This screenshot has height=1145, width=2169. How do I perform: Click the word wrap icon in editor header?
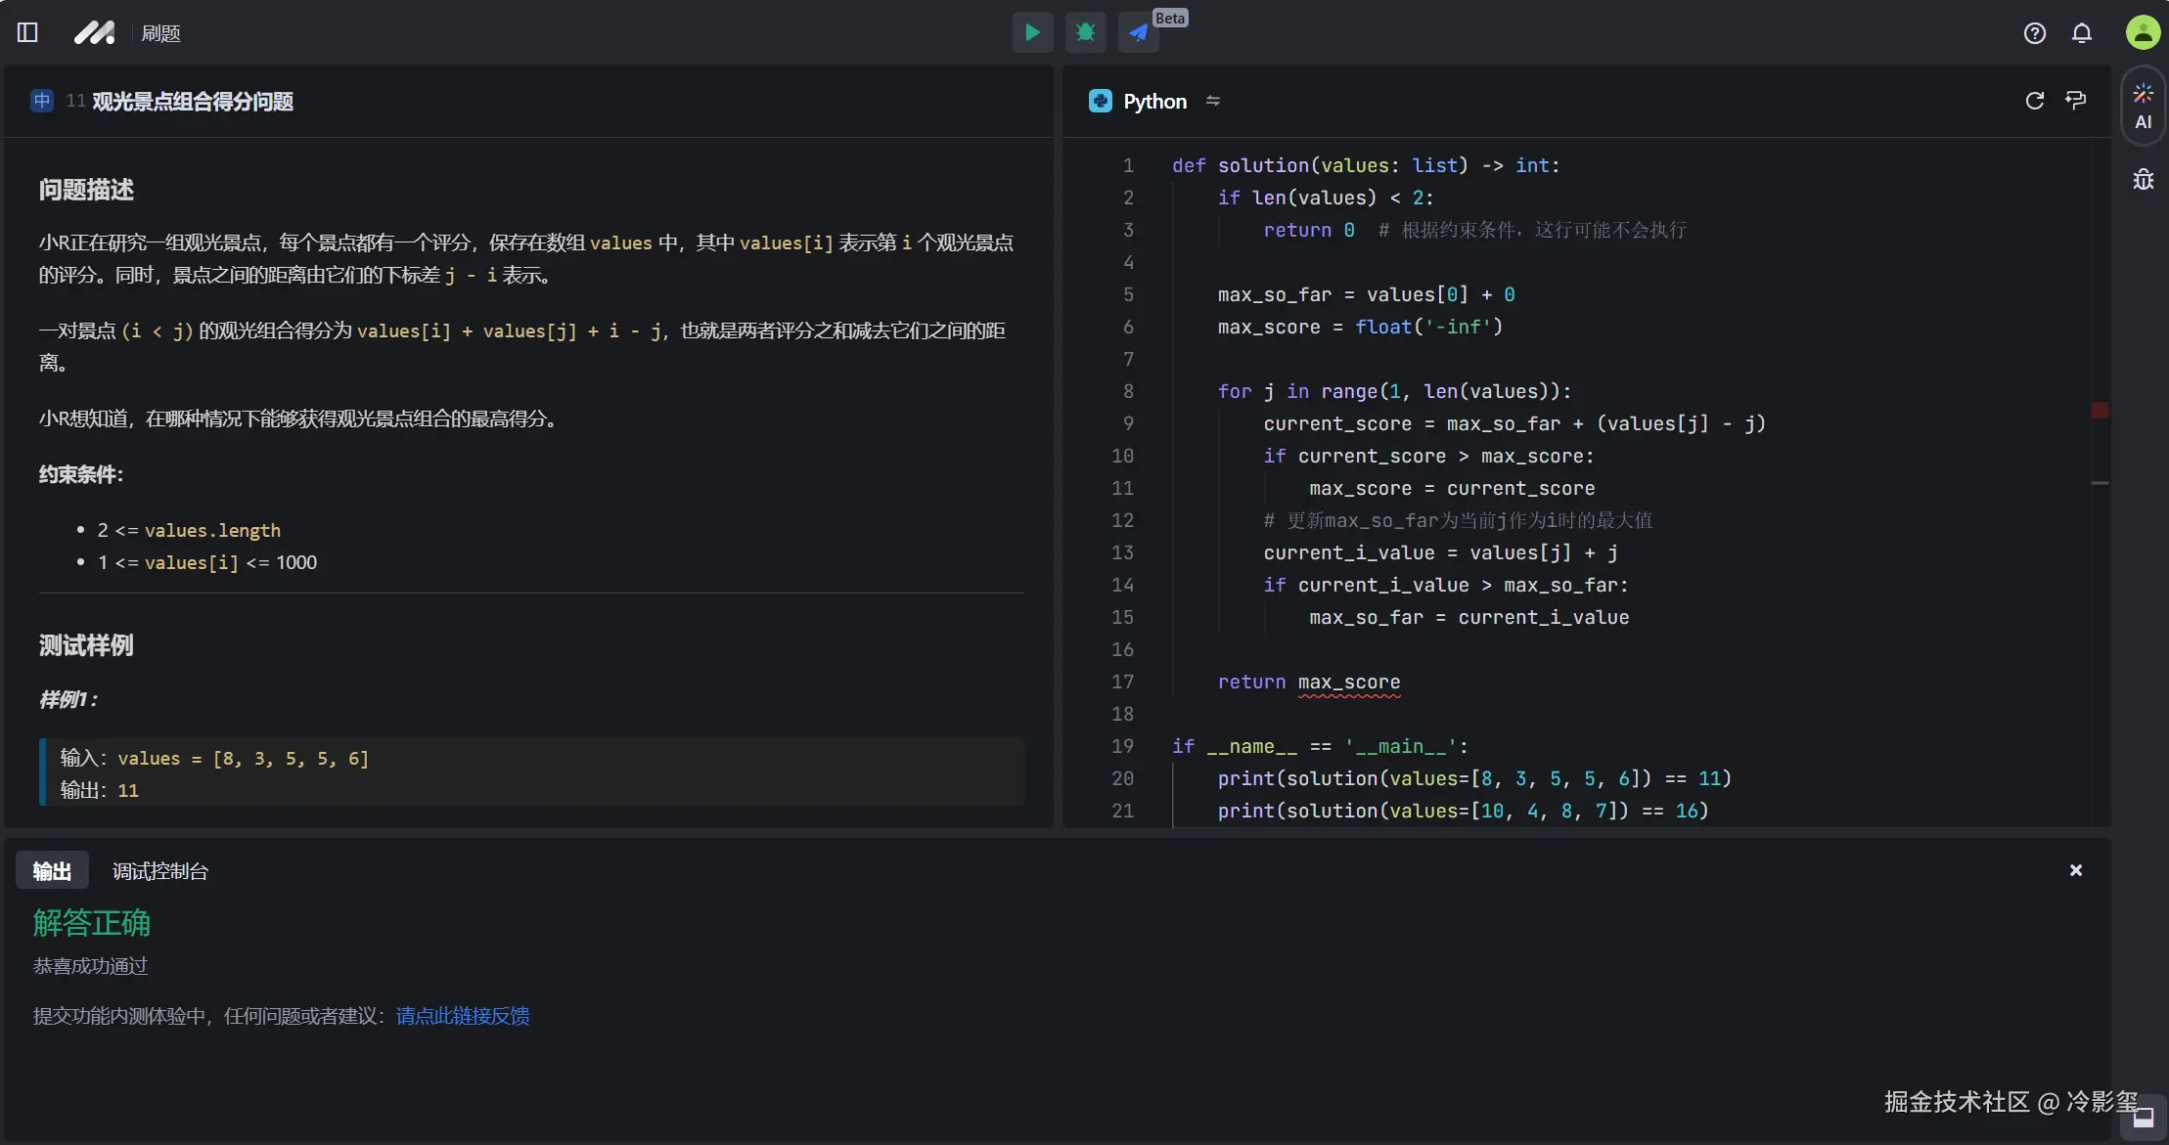2075,101
